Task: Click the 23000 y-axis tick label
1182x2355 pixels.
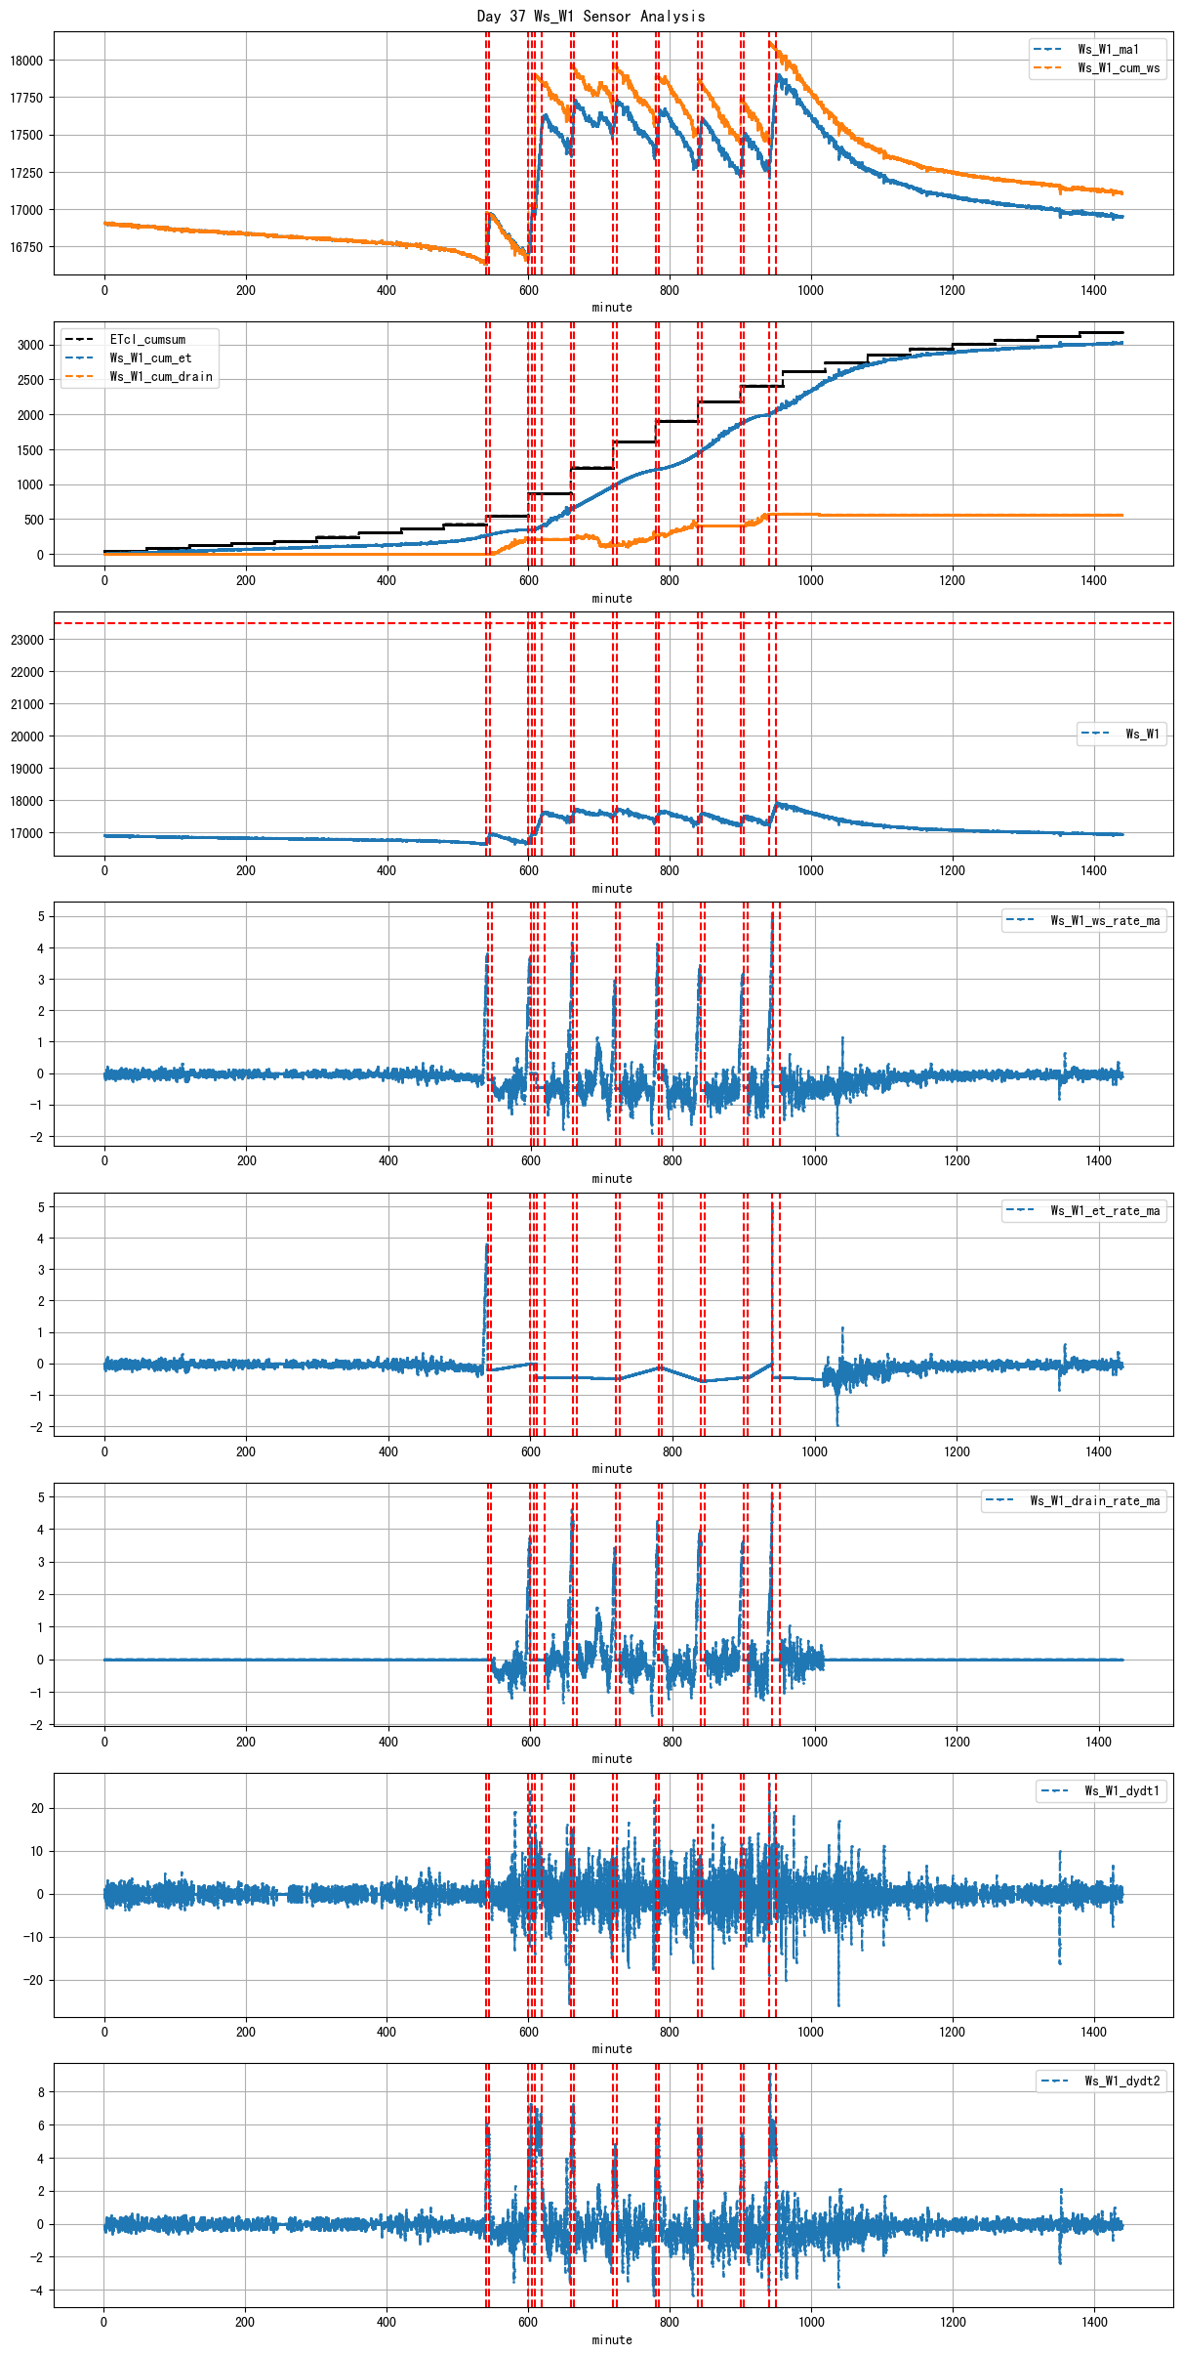Action: [x=26, y=640]
